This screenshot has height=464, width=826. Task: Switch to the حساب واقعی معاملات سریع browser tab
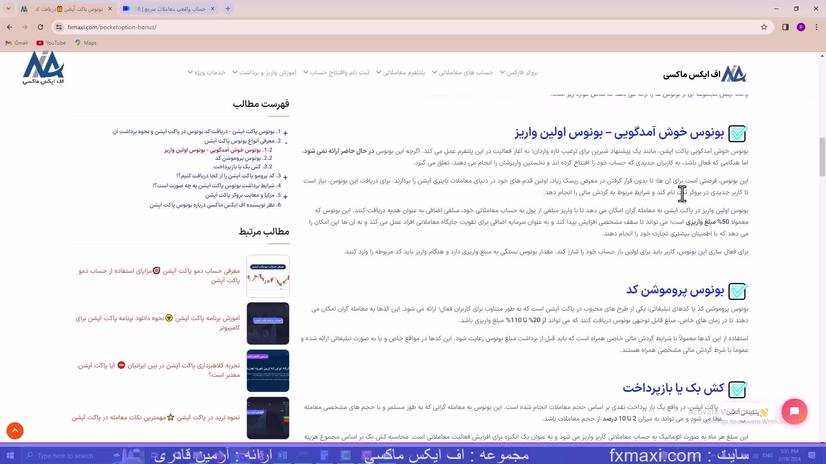[168, 9]
